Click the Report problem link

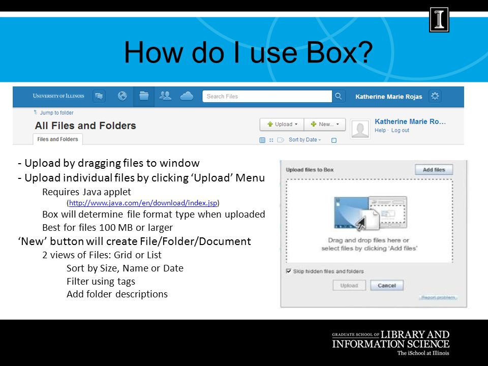[x=438, y=297]
